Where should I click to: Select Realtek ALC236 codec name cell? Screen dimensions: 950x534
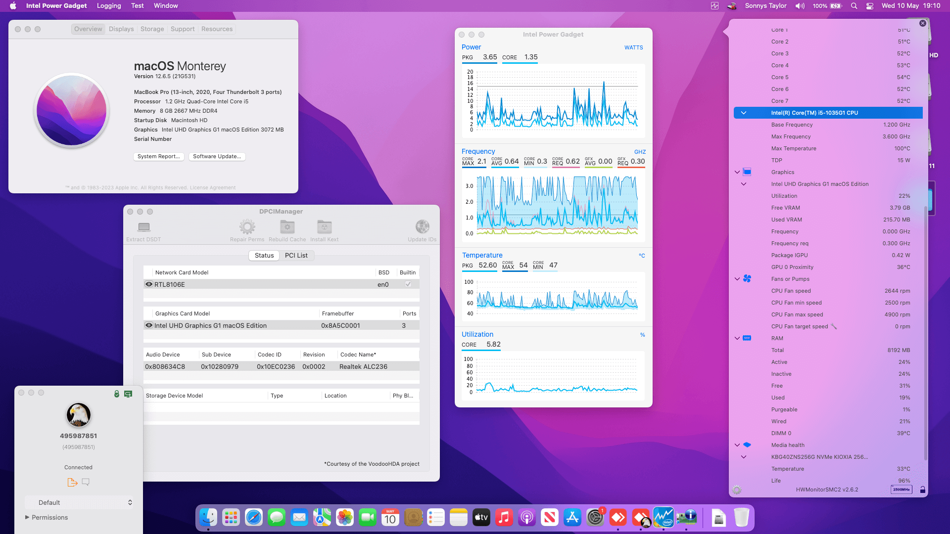coord(364,366)
